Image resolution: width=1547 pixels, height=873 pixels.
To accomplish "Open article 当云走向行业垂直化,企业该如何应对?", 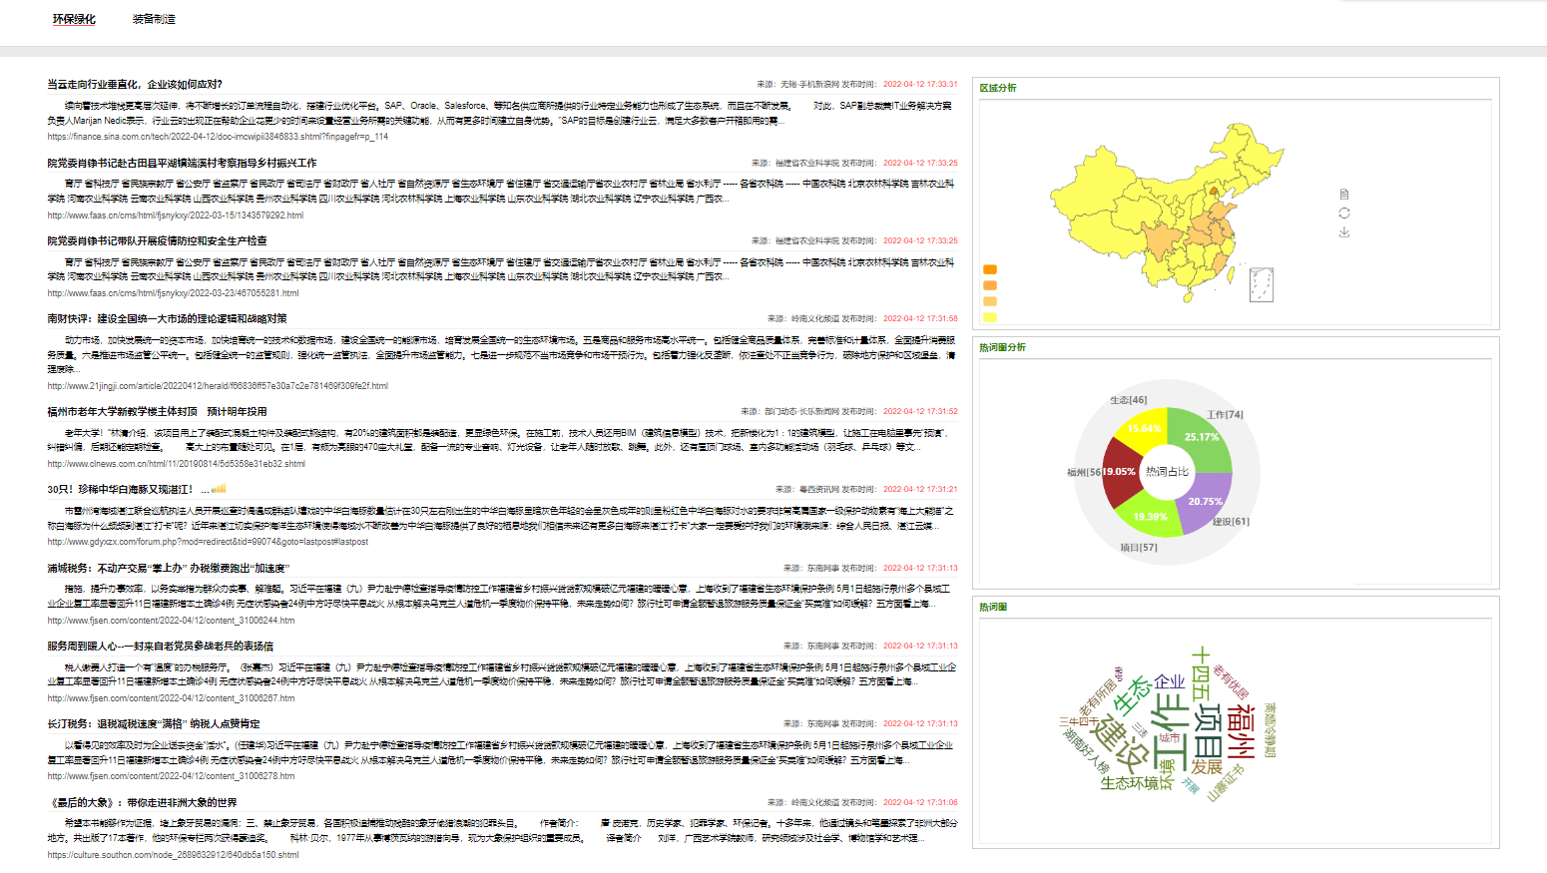I will tap(135, 85).
